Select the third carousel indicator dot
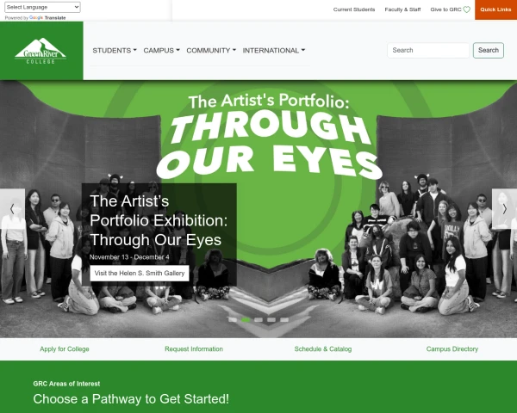Screen dimensions: 517x413 (x=258, y=320)
